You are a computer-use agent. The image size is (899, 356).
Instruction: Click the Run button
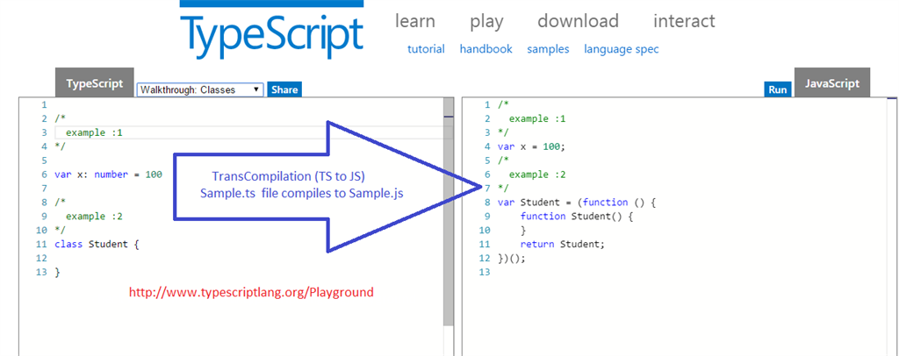[x=778, y=89]
